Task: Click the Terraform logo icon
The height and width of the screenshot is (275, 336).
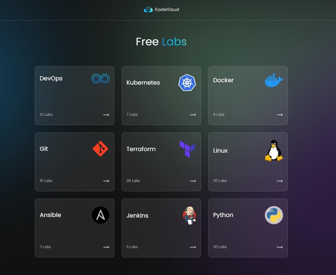Action: coord(187,149)
